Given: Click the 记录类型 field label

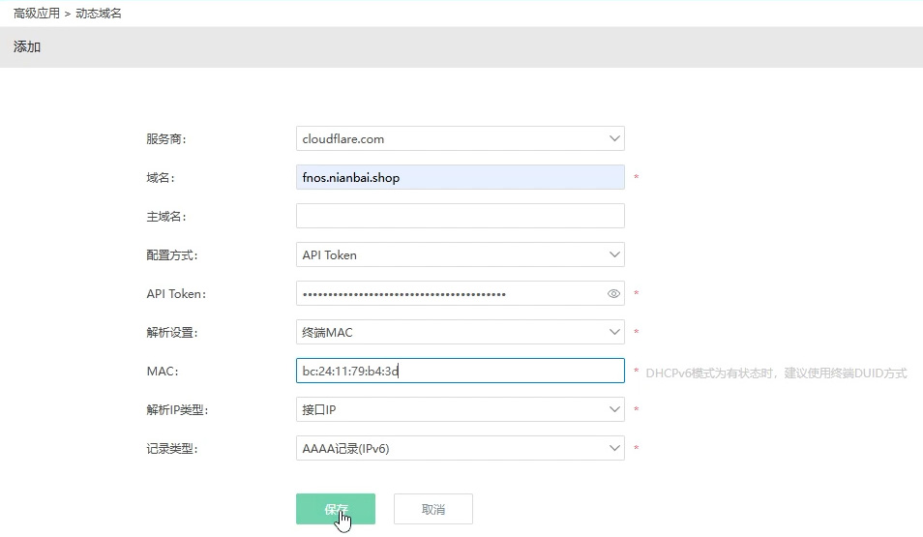Looking at the screenshot, I should (x=171, y=449).
